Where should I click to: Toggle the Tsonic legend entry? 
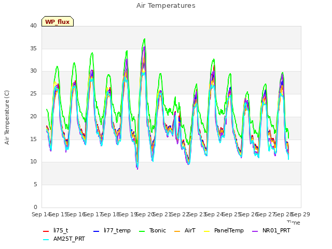click(x=153, y=230)
